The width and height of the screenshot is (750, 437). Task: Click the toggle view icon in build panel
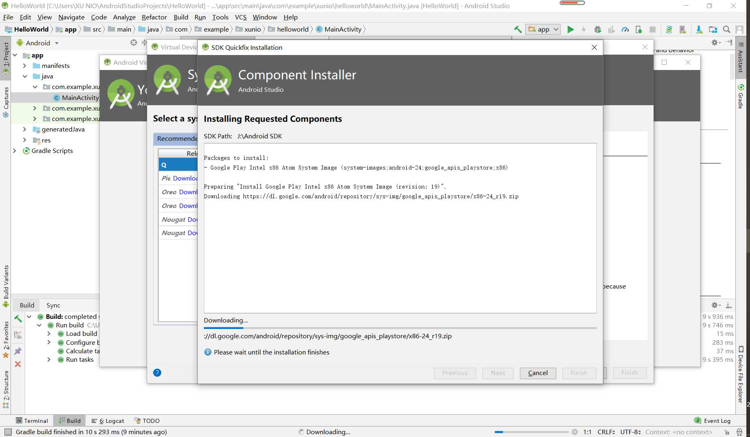[x=18, y=335]
